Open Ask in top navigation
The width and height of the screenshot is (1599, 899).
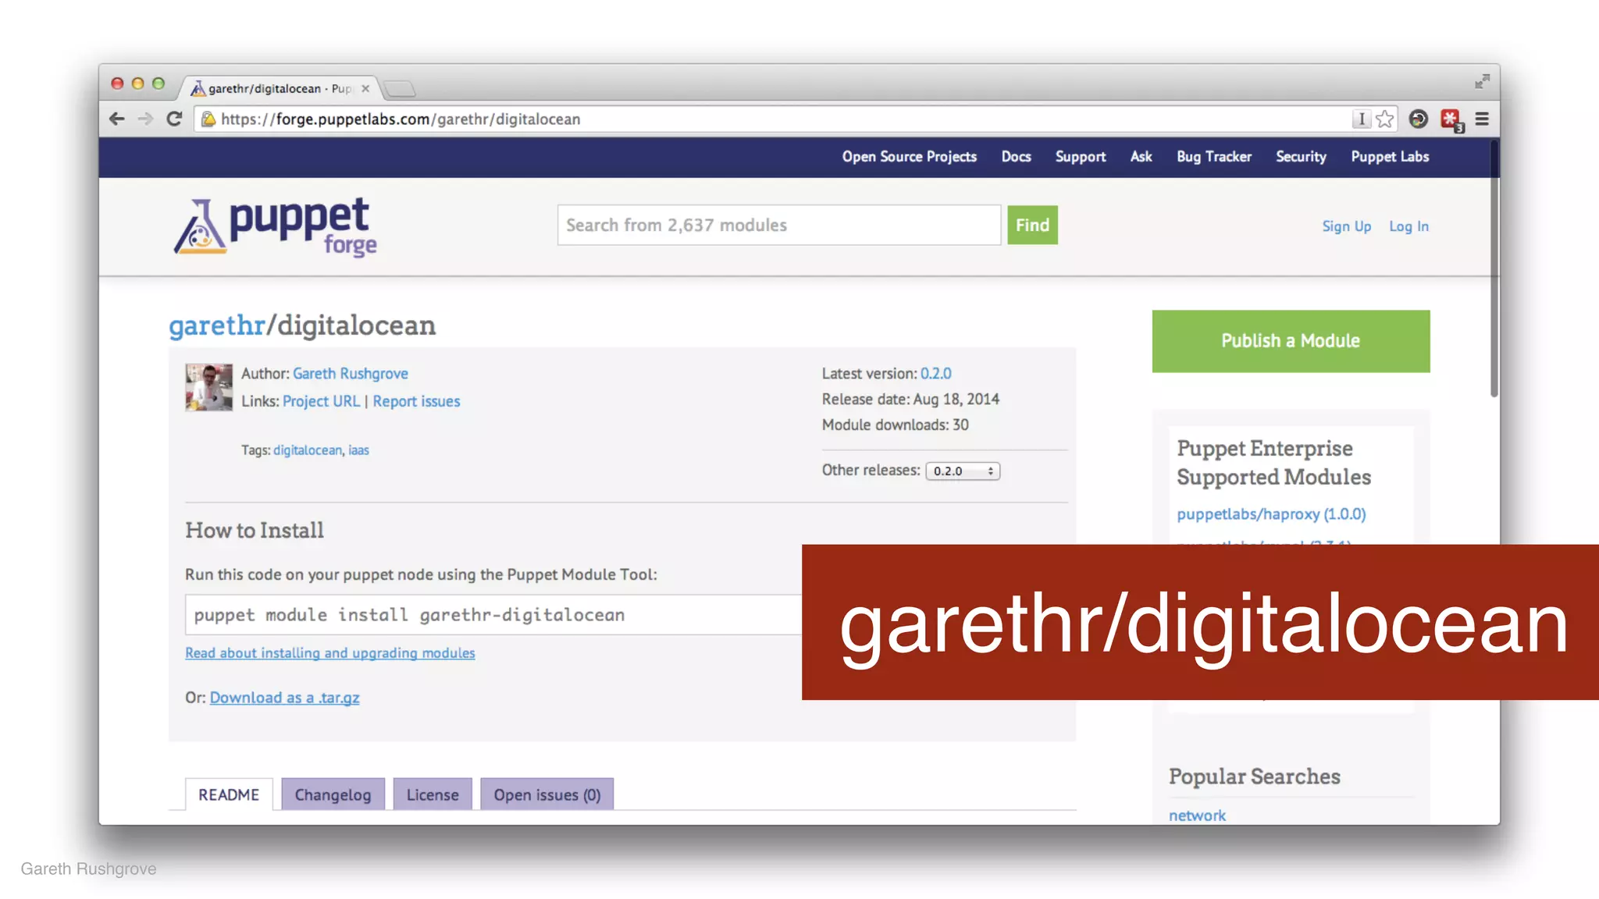coord(1141,157)
